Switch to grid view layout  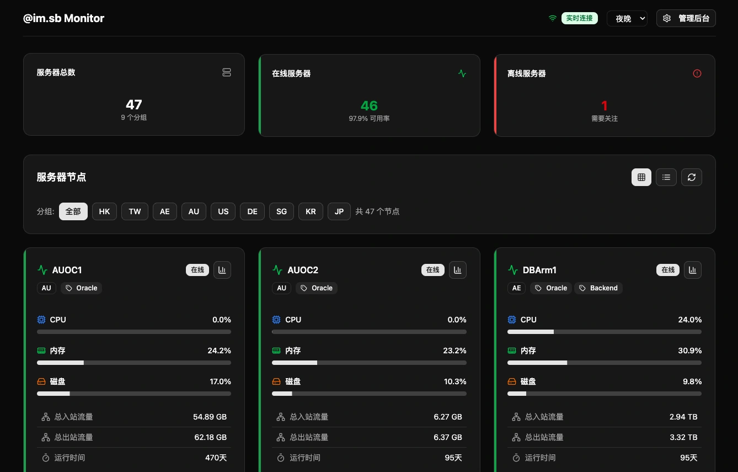pyautogui.click(x=641, y=177)
